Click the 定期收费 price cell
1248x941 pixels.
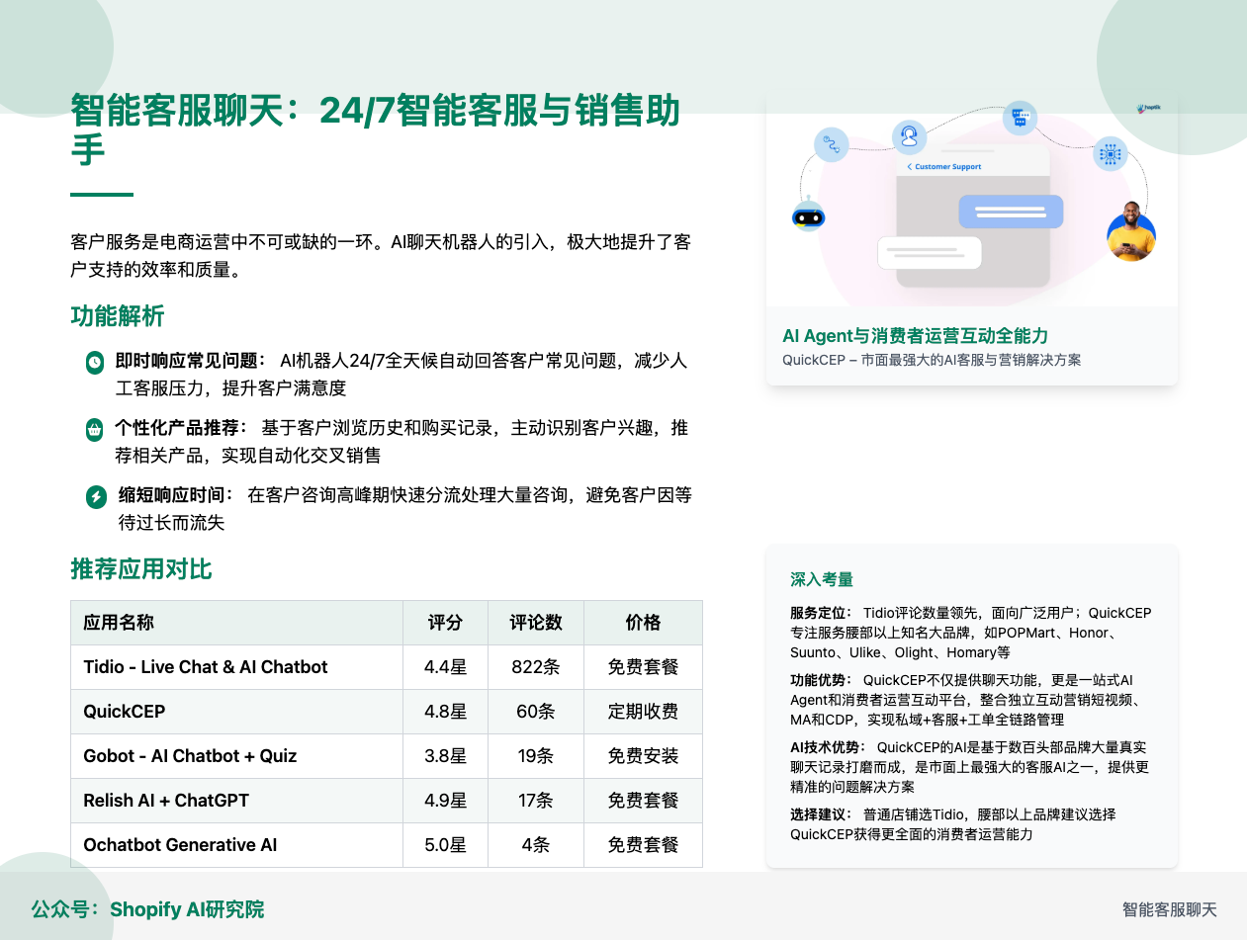pos(644,712)
